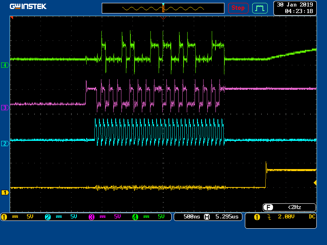Click channel 4 DC coupling symbol
The width and height of the screenshot is (327, 245).
pos(146,217)
